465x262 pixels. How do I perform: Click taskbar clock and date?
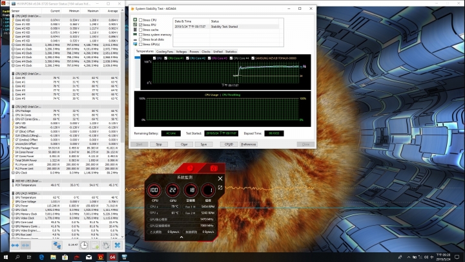click(x=443, y=257)
